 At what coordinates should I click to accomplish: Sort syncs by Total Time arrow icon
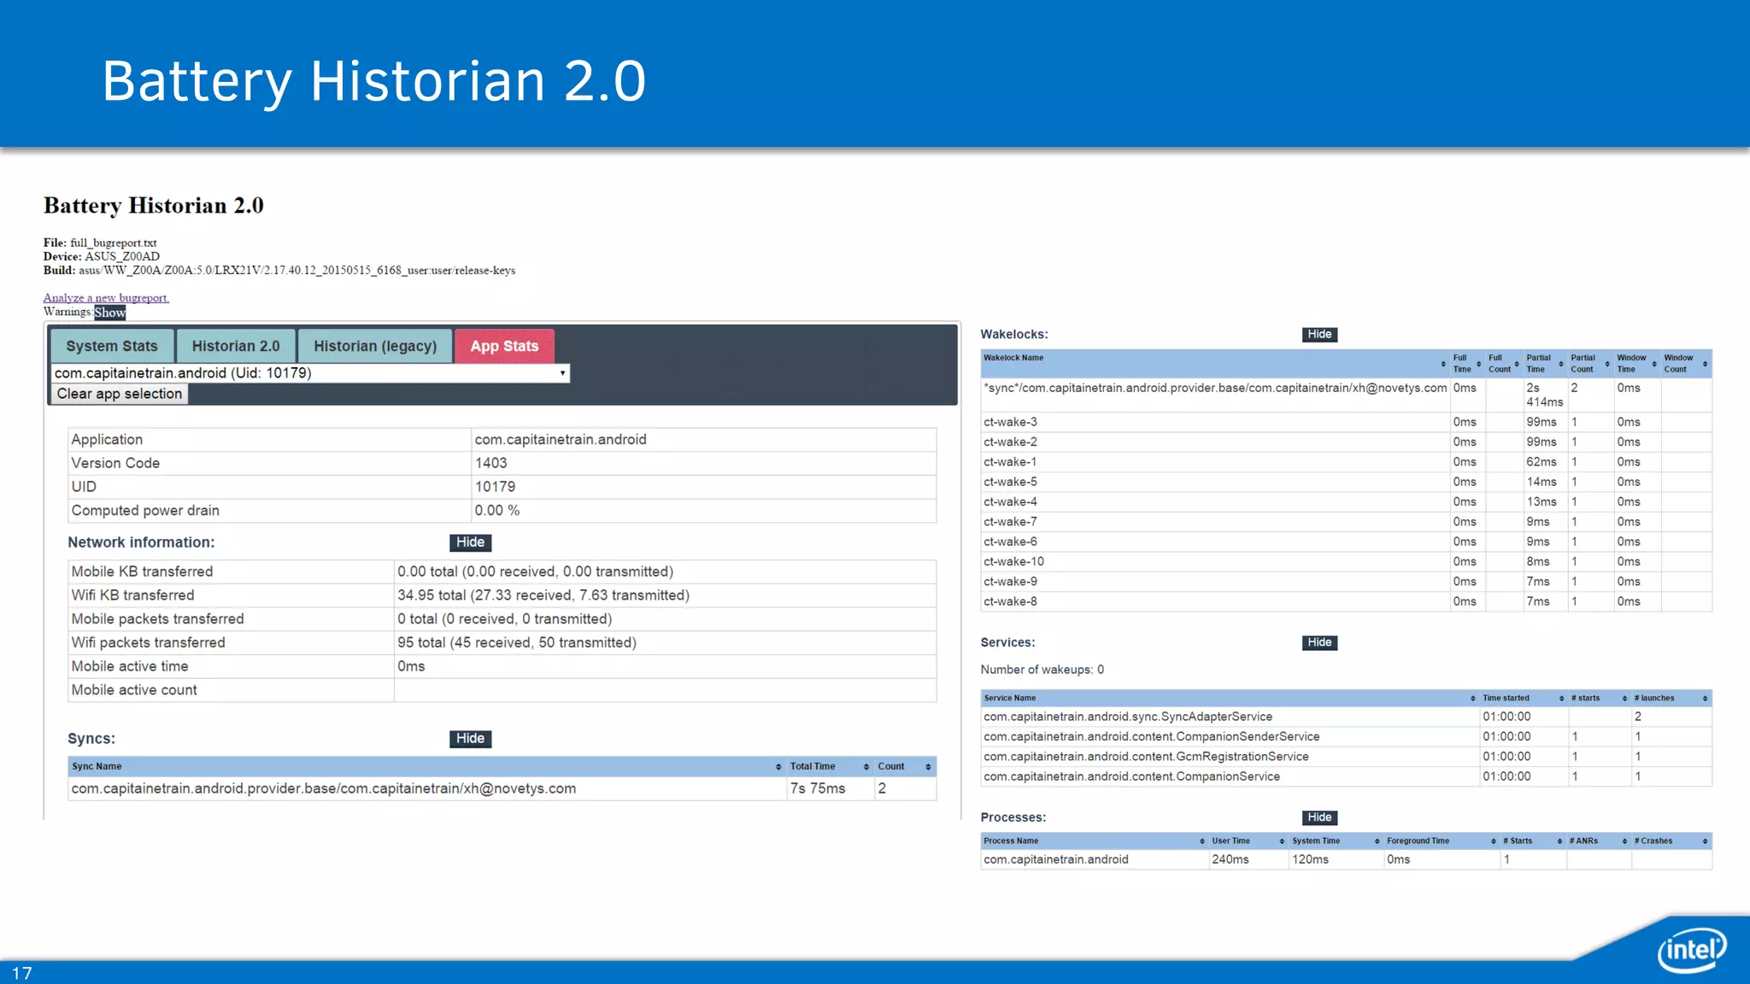pyautogui.click(x=866, y=767)
